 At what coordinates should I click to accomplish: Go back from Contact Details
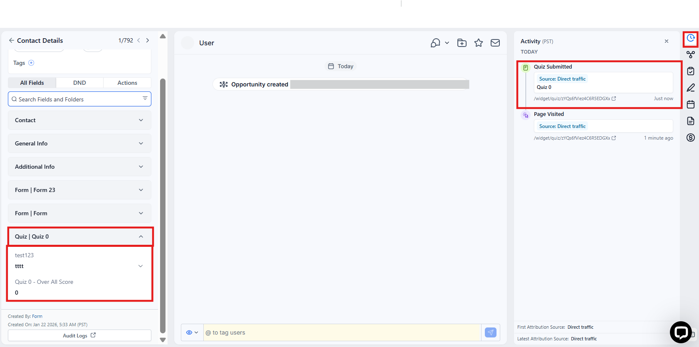click(x=11, y=40)
